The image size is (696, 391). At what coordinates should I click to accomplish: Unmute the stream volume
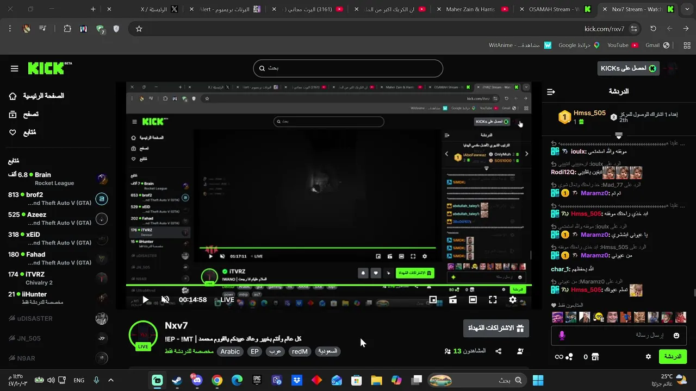(165, 300)
